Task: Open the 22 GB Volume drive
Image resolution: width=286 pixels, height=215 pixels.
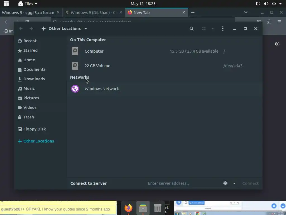Action: point(164,66)
